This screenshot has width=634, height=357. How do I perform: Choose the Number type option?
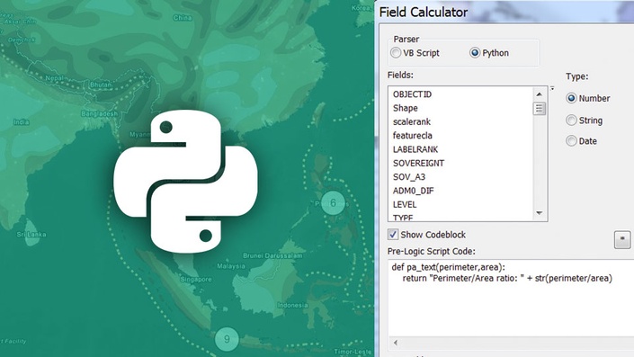pos(571,98)
